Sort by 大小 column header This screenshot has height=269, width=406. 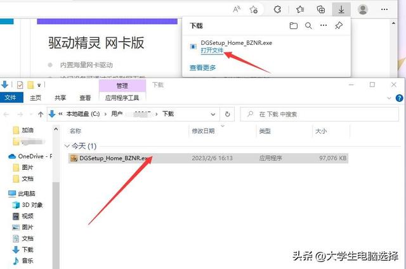(x=321, y=131)
